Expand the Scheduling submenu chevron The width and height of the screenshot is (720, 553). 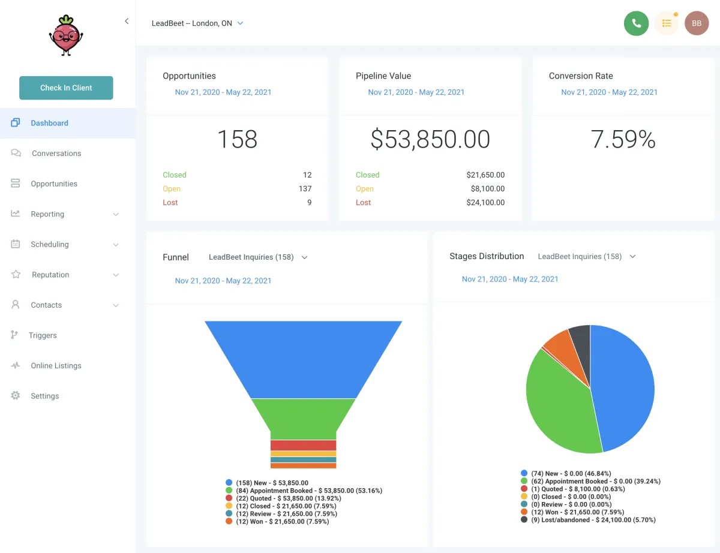click(116, 245)
